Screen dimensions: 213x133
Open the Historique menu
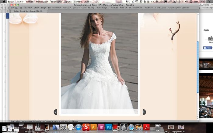56,2
